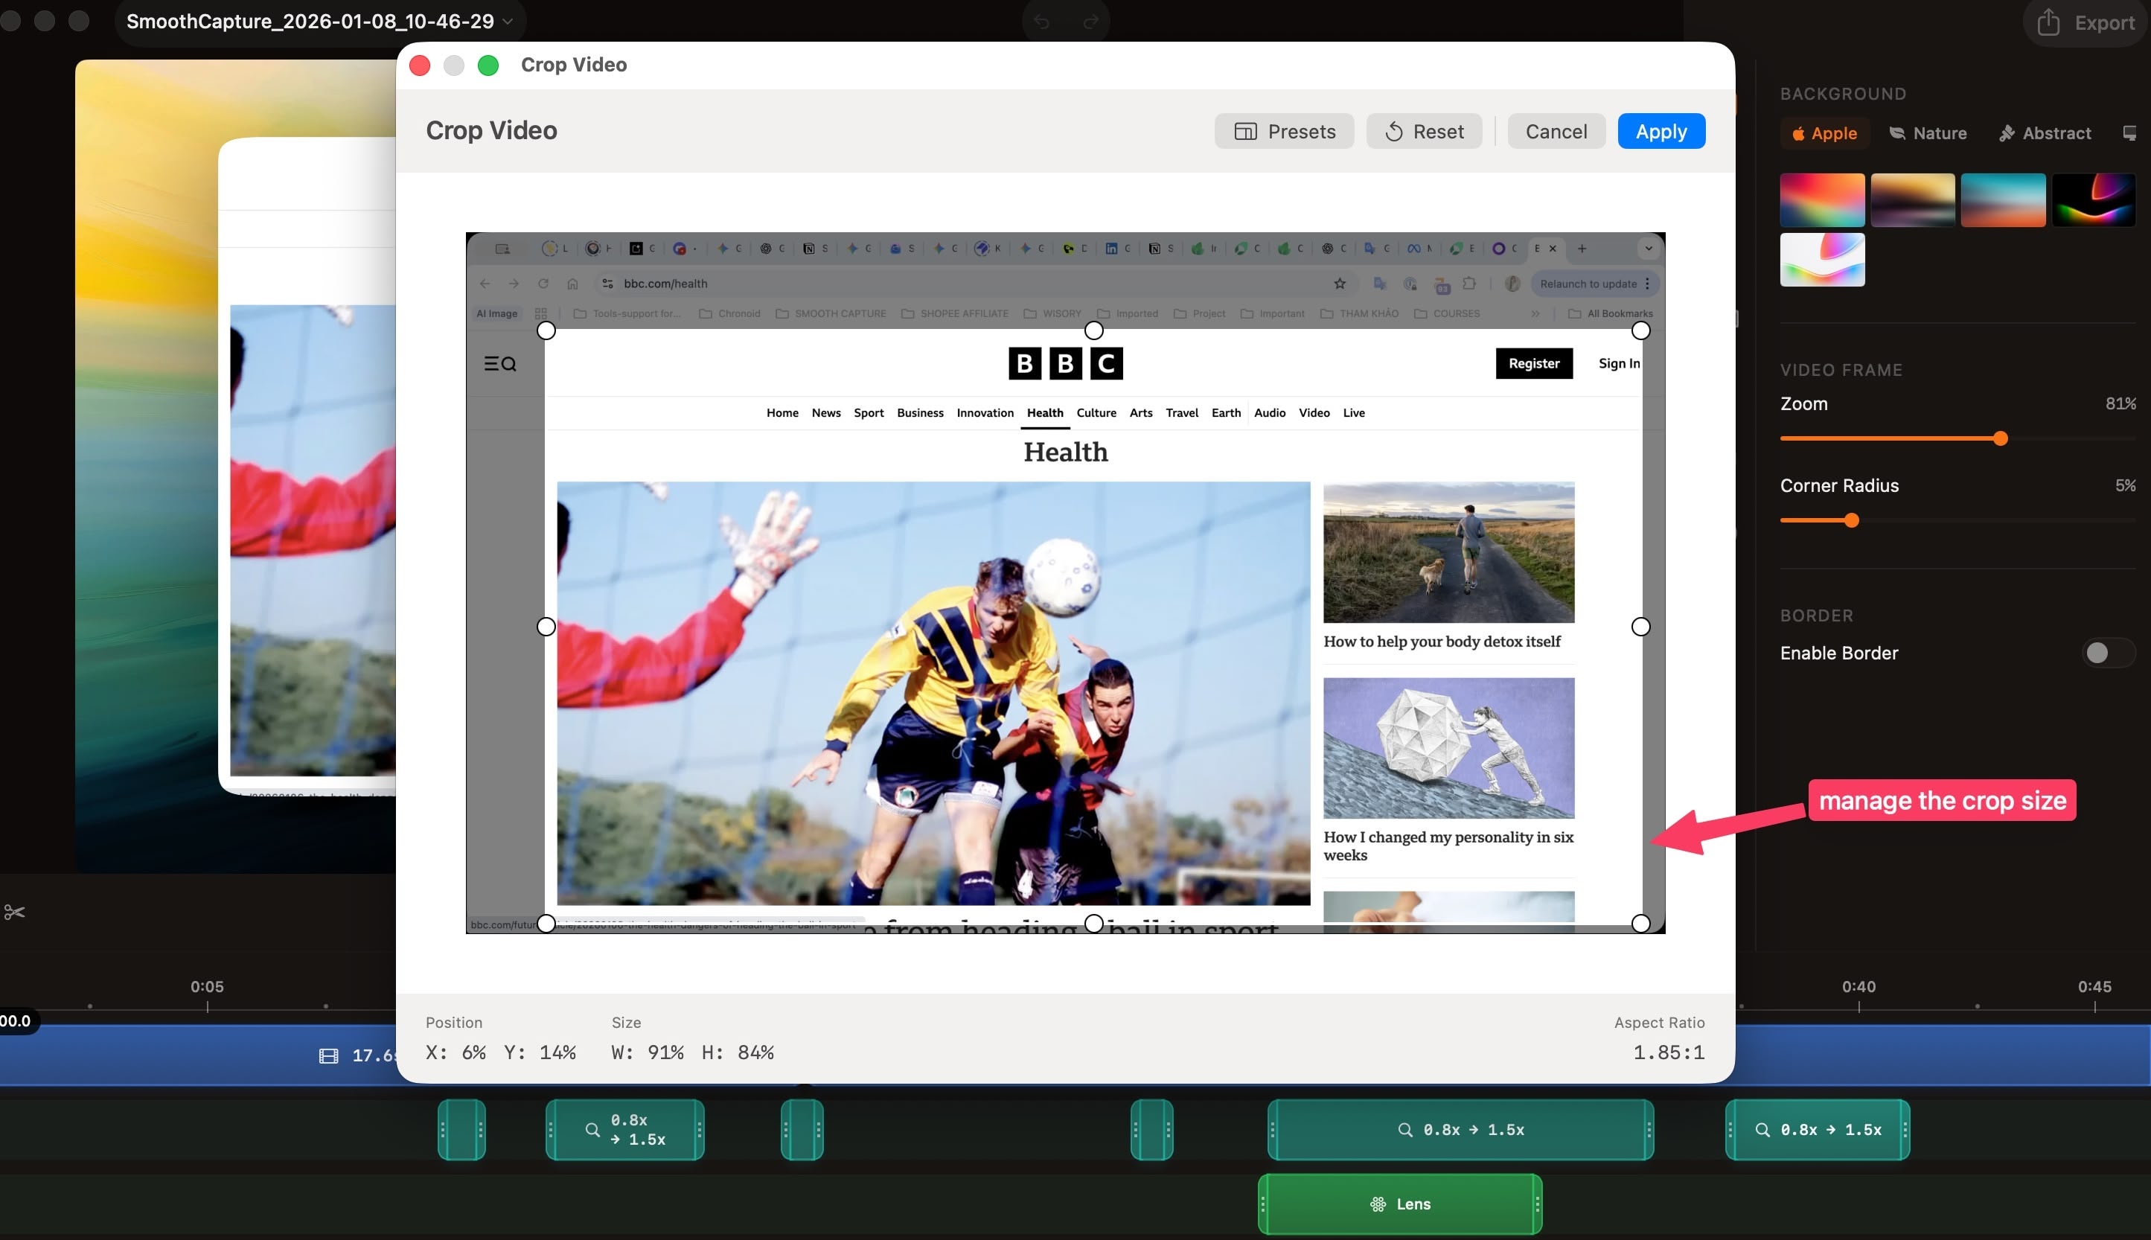Close the Crop Video dialog with the red button

(x=420, y=65)
